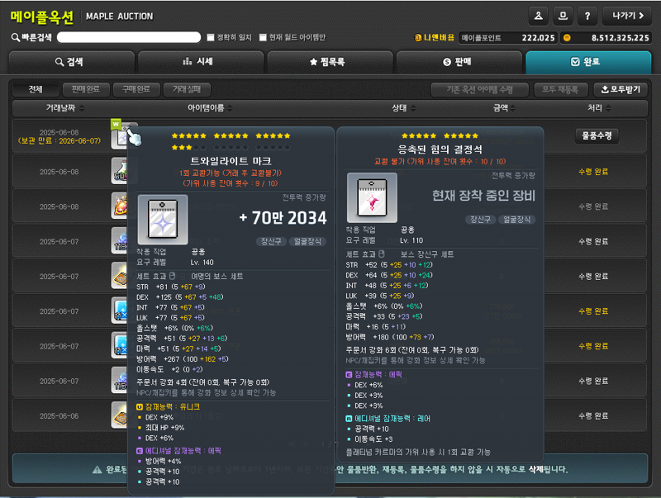Click the 나가기 exit button
Image resolution: width=661 pixels, height=498 pixels.
(x=627, y=16)
